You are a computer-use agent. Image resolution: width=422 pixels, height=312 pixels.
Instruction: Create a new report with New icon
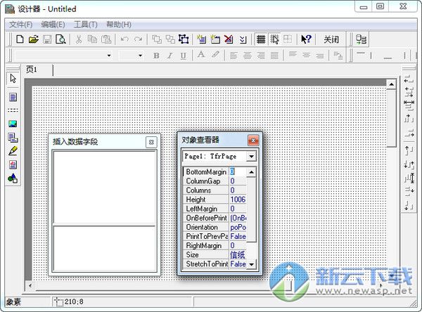[x=20, y=39]
